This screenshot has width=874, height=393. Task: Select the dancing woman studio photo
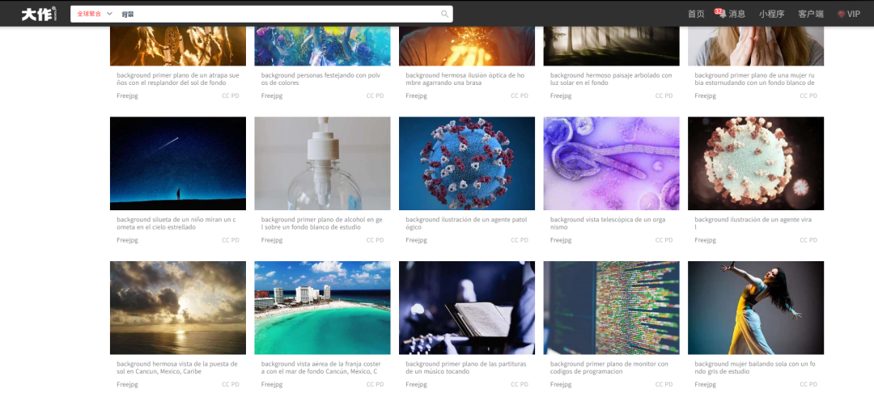[756, 308]
